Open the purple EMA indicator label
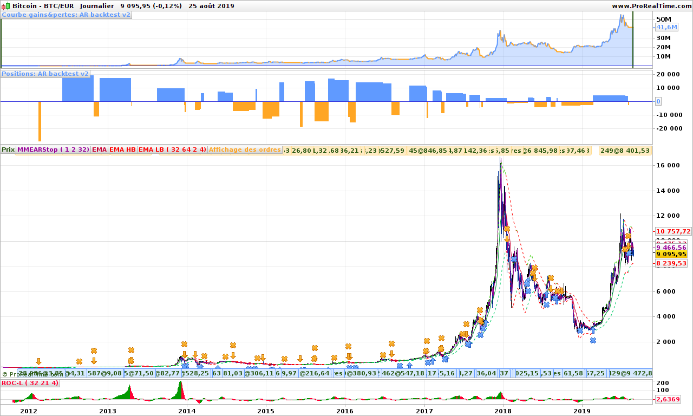The height and width of the screenshot is (416, 693). [x=100, y=149]
